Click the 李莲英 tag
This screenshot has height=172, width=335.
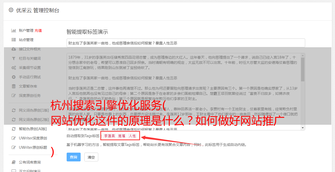tap(109, 136)
